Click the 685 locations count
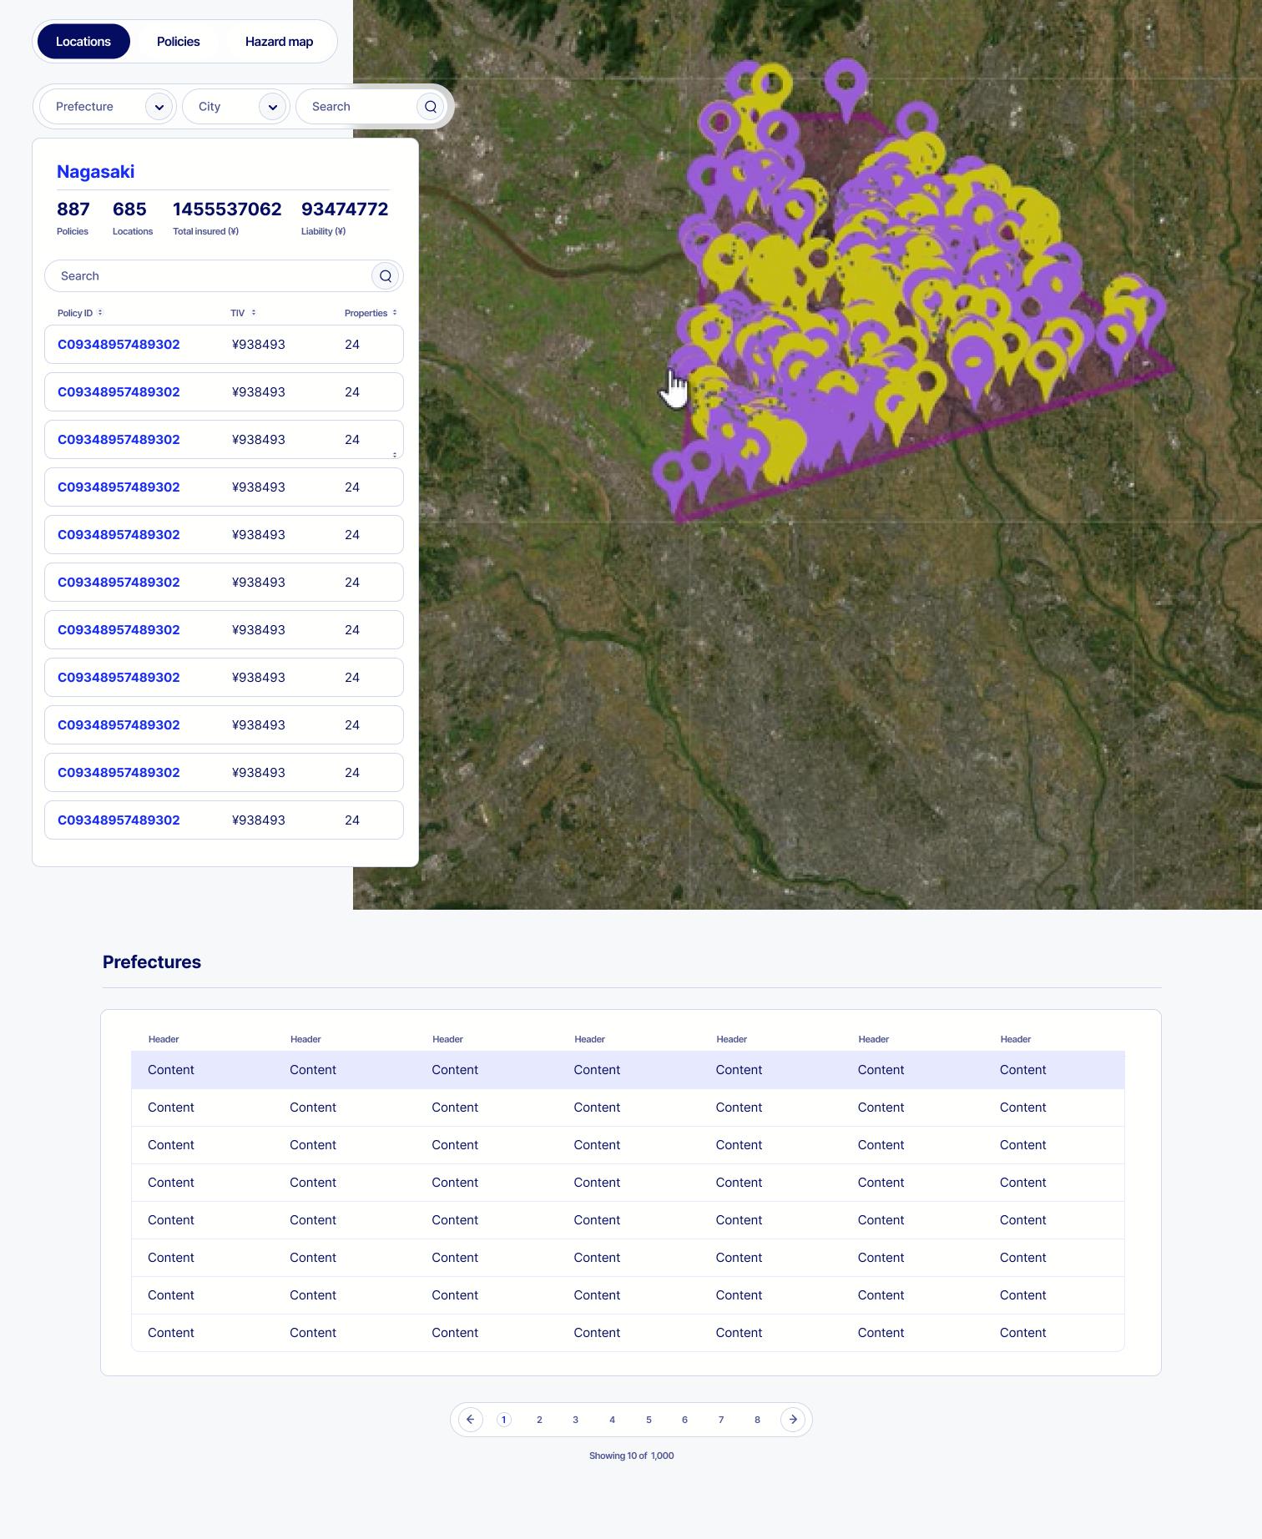 [129, 209]
